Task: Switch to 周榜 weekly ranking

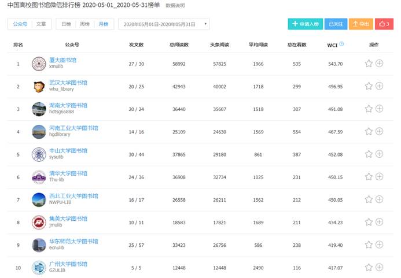Action: coord(84,24)
